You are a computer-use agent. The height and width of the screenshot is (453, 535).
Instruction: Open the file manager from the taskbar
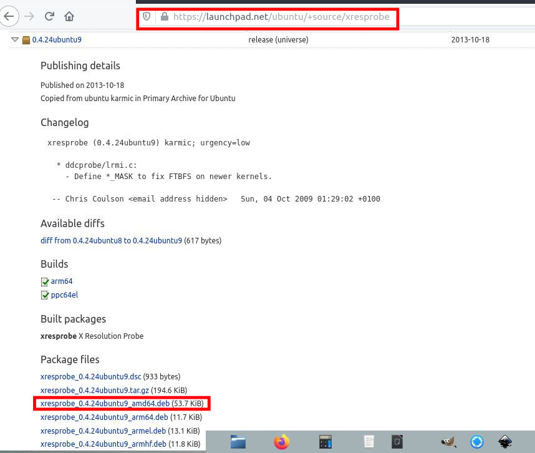coord(238,442)
